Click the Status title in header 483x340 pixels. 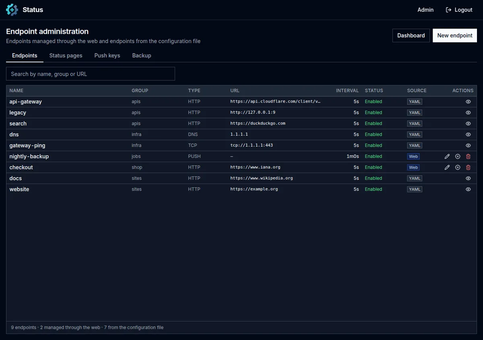[x=33, y=10]
